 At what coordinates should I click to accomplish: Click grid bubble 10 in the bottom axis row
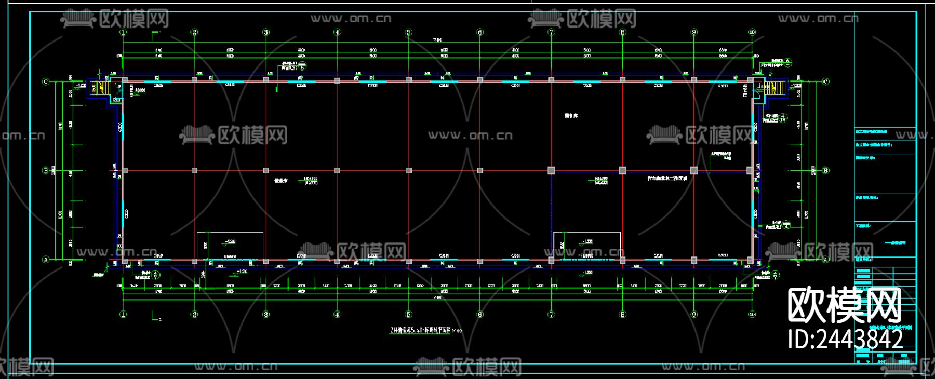tap(752, 314)
